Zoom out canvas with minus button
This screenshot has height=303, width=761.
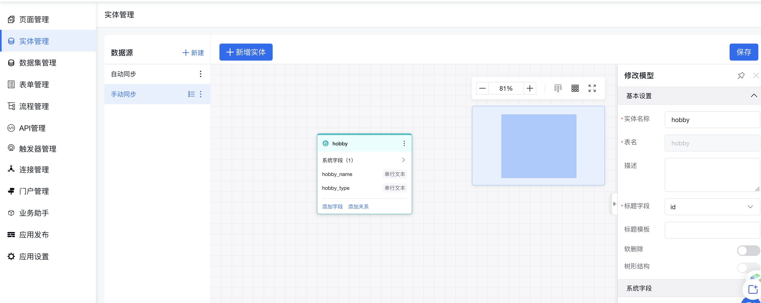tap(482, 89)
